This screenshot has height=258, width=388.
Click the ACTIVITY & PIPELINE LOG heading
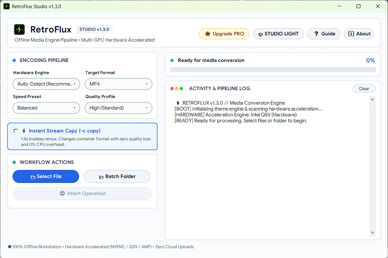[220, 89]
